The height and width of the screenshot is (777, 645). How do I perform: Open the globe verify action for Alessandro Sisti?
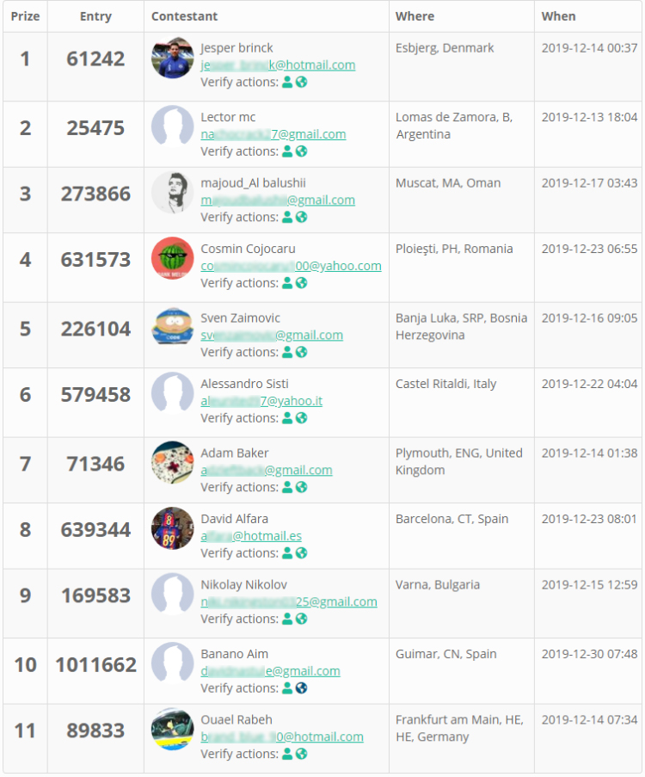pos(301,418)
